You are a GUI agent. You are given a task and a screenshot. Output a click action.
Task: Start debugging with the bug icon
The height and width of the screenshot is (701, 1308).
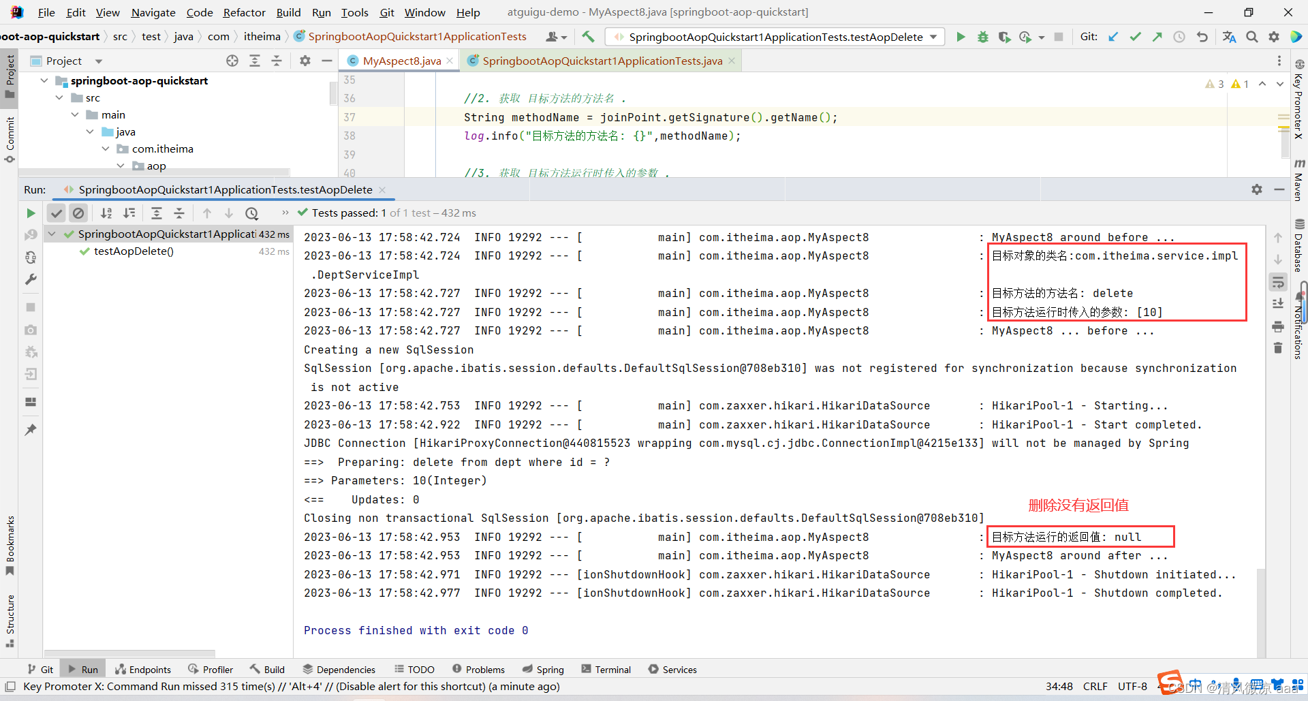(x=982, y=37)
